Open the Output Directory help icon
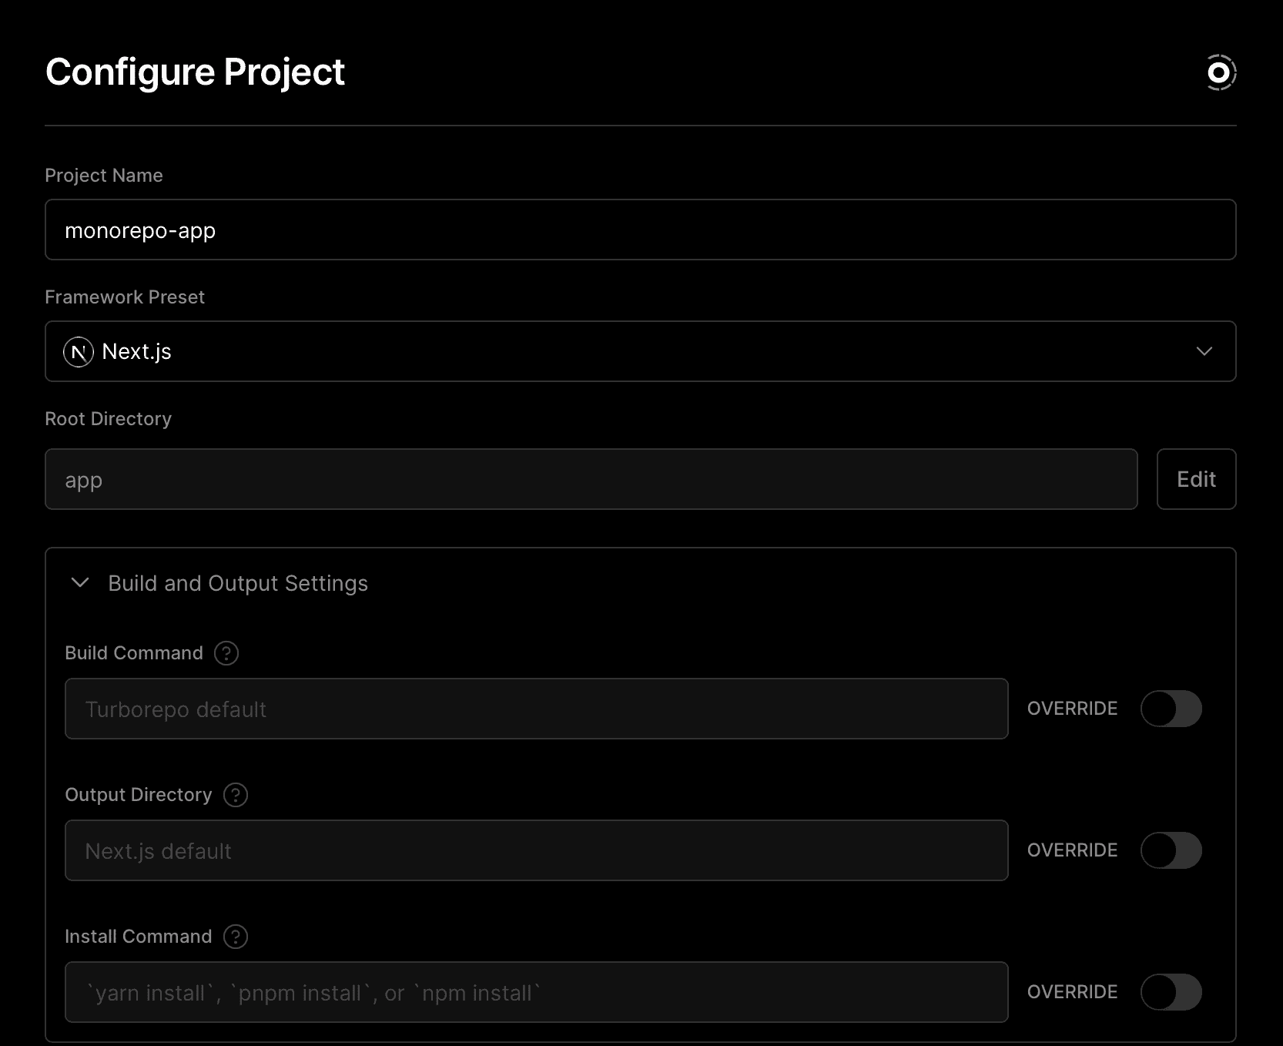This screenshot has height=1046, width=1283. (236, 795)
